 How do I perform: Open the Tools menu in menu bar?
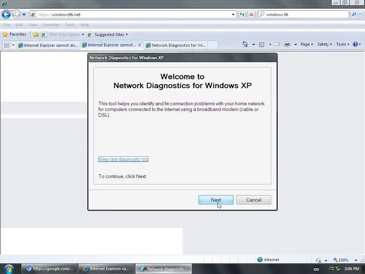pos(70,25)
